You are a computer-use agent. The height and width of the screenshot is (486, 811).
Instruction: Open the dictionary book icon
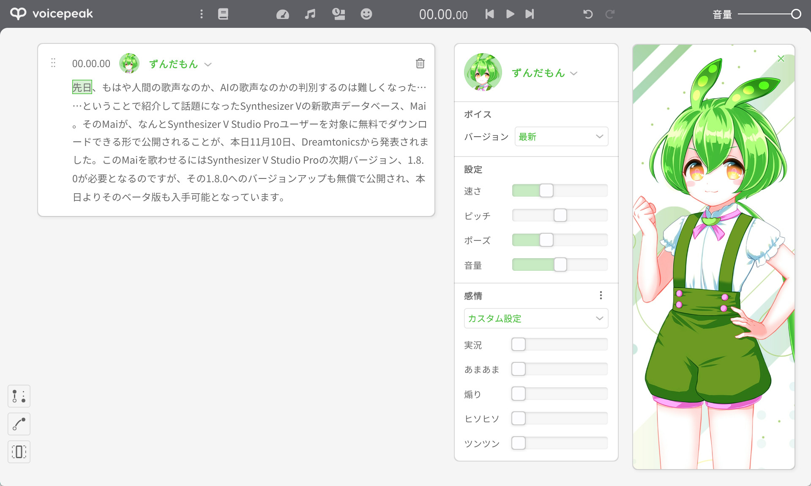223,14
